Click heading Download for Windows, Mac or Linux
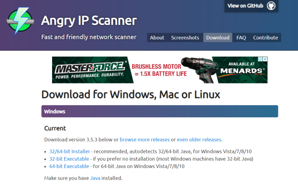The width and height of the screenshot is (298, 184). point(131,94)
